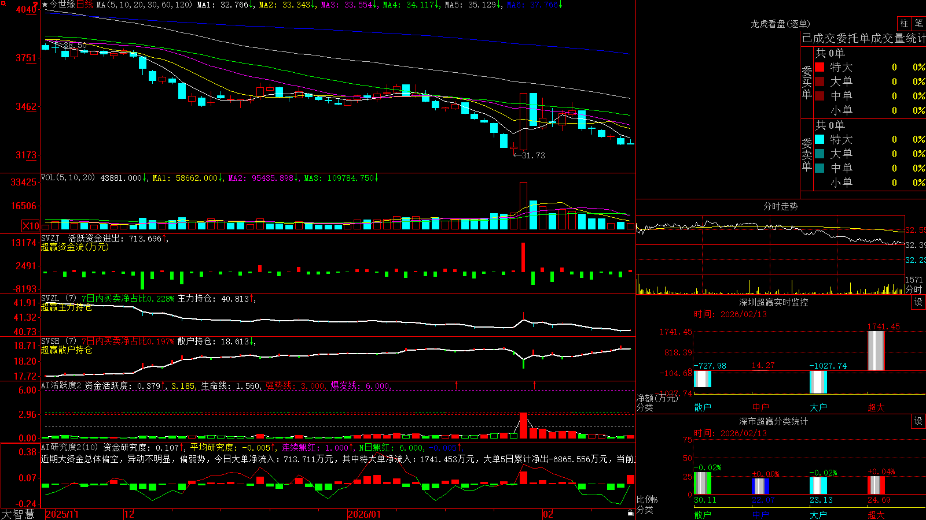Click the 大户 label under 分类统计 chart
The height and width of the screenshot is (520, 926).
tap(818, 515)
